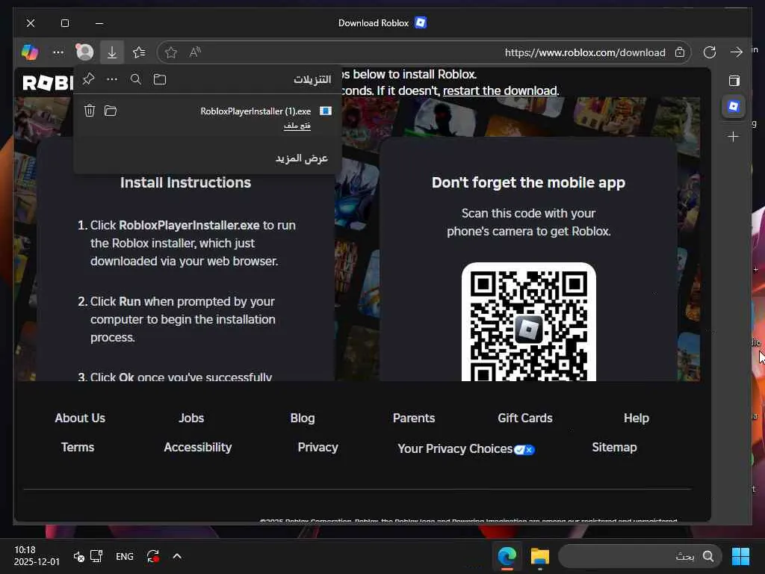The width and height of the screenshot is (765, 574).
Task: Open the downloads folder icon in panel header
Action: click(x=160, y=79)
